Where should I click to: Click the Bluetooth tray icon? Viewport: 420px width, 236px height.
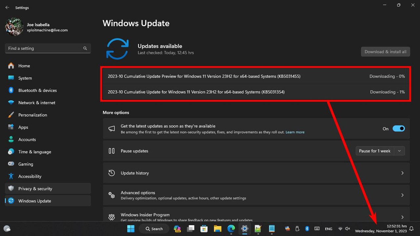click(307, 229)
